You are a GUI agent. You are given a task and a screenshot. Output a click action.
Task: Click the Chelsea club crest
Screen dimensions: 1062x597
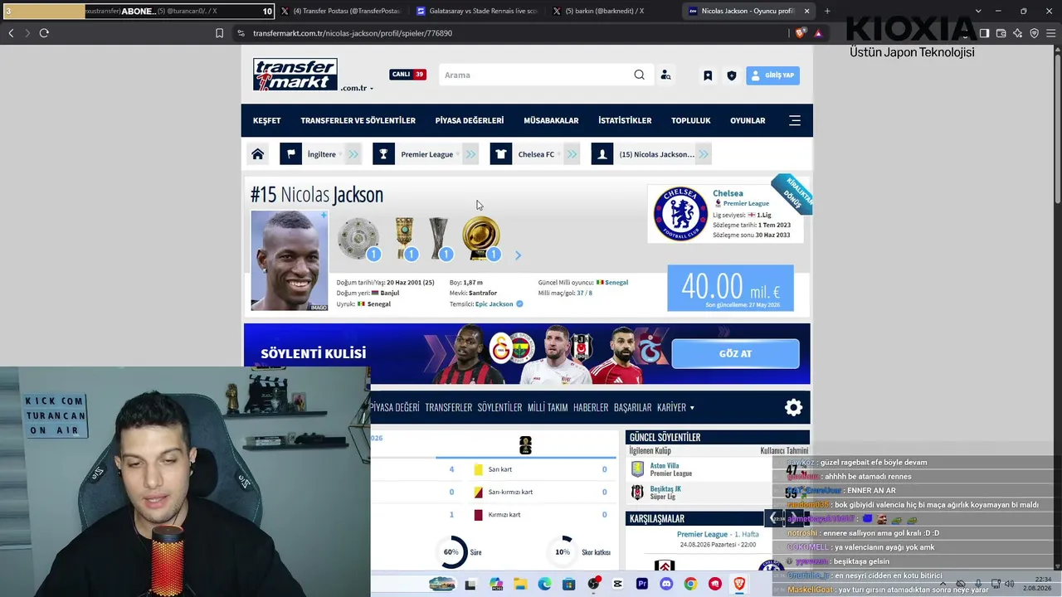(680, 214)
